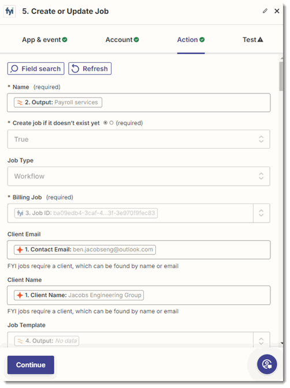Click the green check icon beside Account

click(x=136, y=40)
